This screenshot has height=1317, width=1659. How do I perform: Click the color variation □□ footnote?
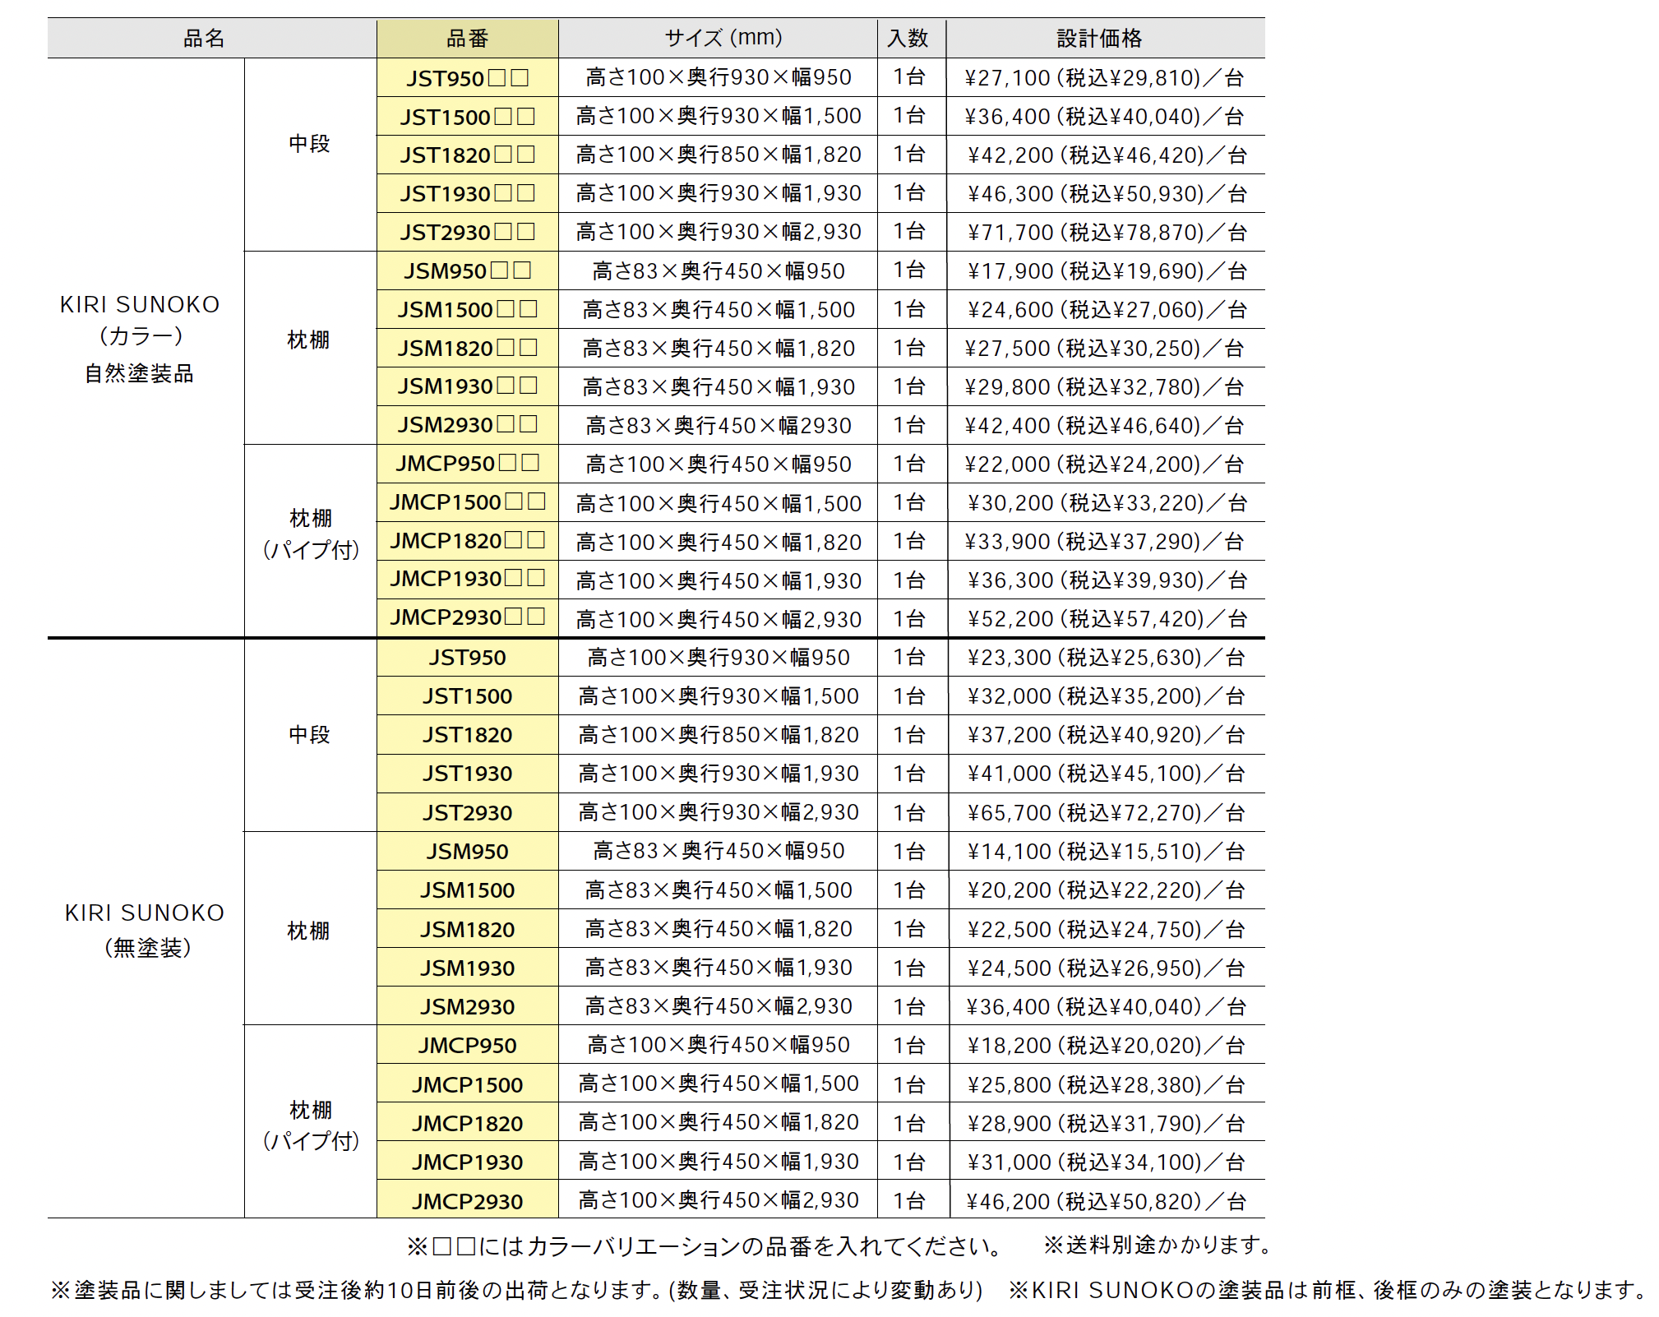tap(705, 1247)
